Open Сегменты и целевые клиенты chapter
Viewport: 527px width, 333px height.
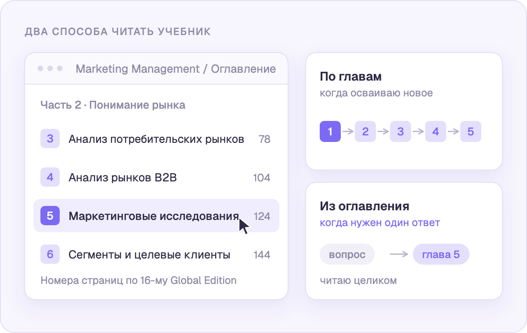point(156,255)
